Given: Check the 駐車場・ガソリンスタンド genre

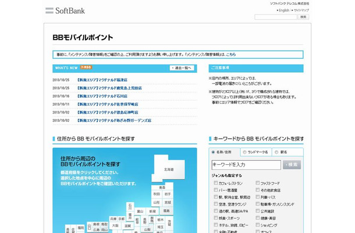Looking at the screenshot, I should 257,204.
